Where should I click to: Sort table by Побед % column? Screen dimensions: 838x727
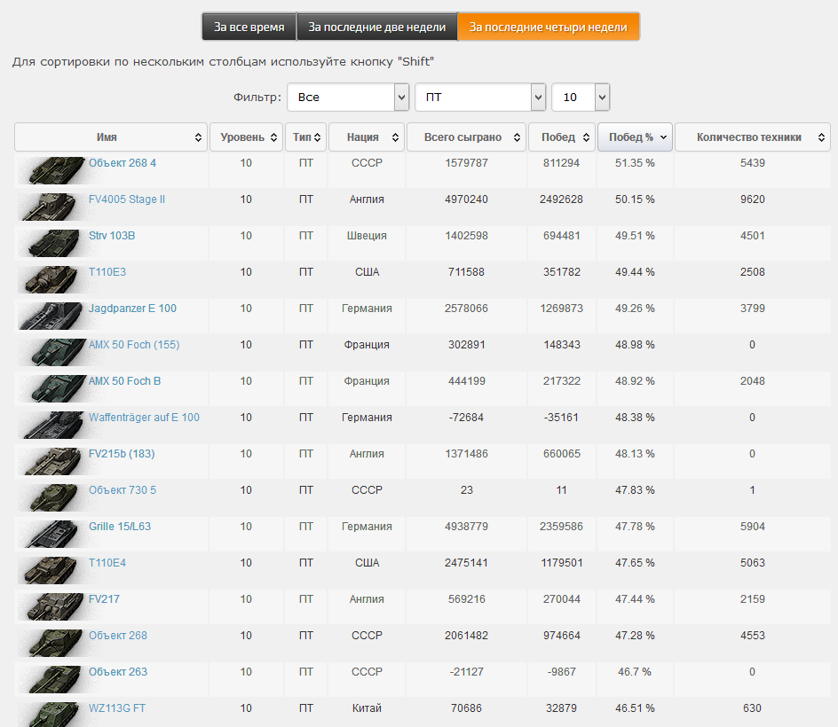(635, 137)
